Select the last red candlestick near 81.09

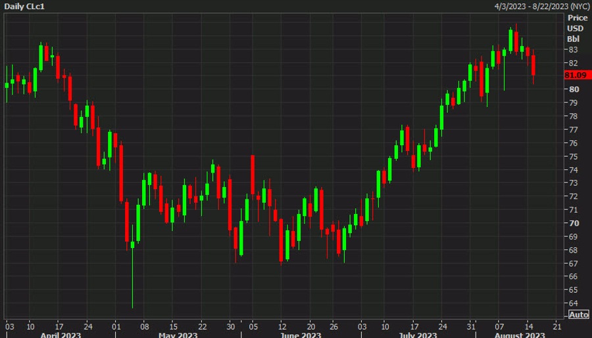pos(533,66)
